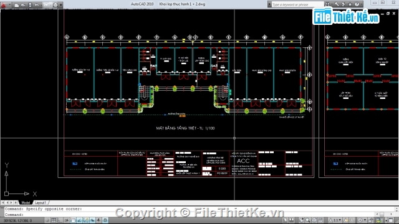Click the Model space status bar button

(x=285, y=220)
